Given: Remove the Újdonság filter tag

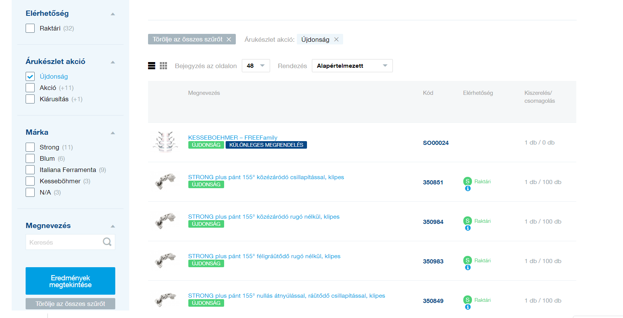Looking at the screenshot, I should (x=336, y=40).
